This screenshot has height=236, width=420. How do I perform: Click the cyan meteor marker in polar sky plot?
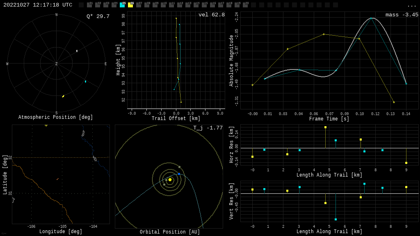click(85, 82)
